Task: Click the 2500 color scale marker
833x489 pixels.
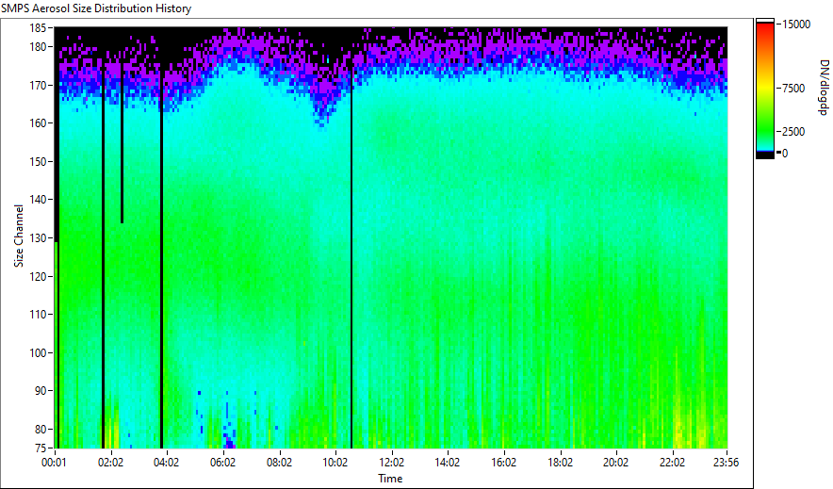Action: tap(793, 132)
